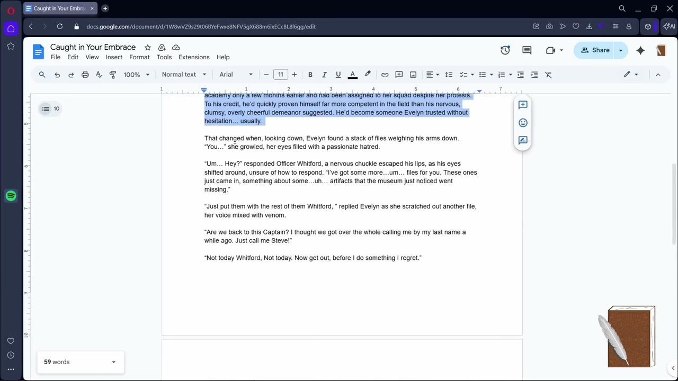Viewport: 678px width, 381px height.
Task: Reload the page in browser
Action: click(60, 26)
